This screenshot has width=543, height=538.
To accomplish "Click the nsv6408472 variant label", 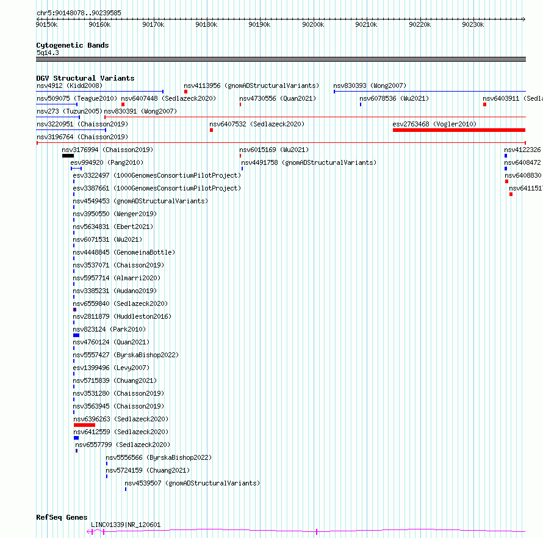I will tap(522, 162).
